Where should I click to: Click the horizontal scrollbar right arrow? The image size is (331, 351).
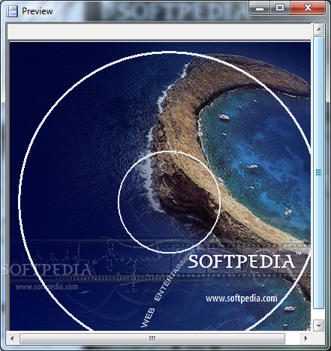305,338
